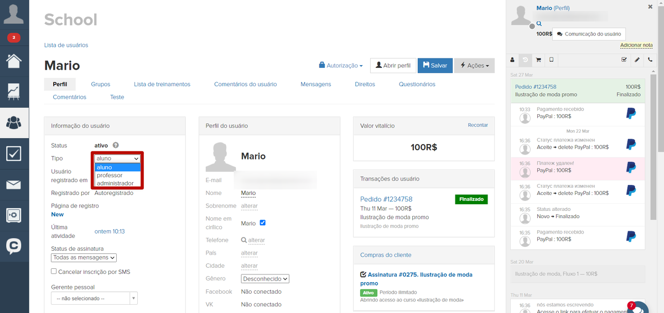
Task: Click the phone call icon in side panel
Action: click(x=650, y=60)
